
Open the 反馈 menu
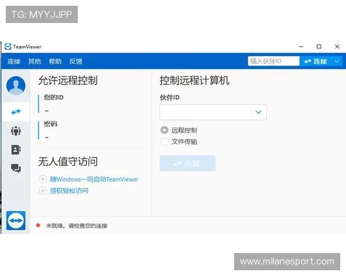pyautogui.click(x=76, y=61)
